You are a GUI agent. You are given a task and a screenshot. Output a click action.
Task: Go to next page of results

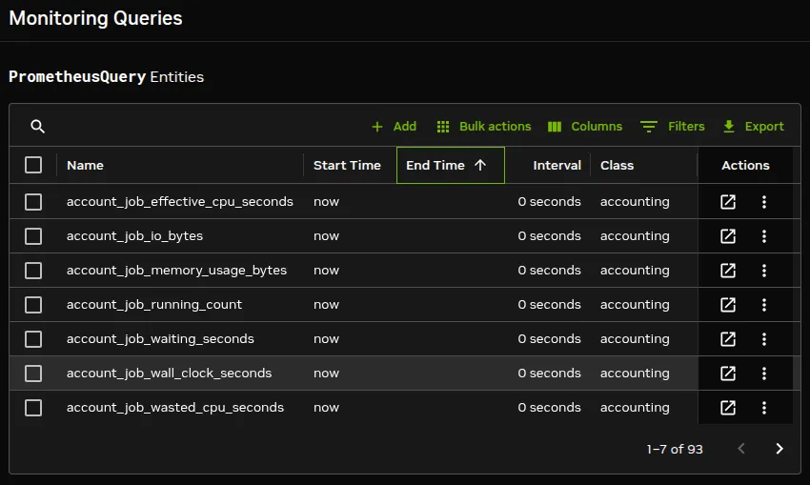(x=780, y=449)
